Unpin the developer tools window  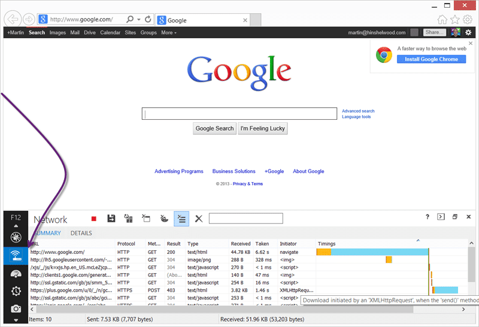(x=455, y=217)
